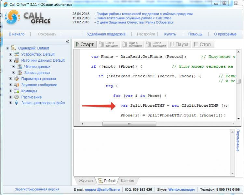Click the code editor horizontal scrollbar thumb
The width and height of the screenshot is (244, 195).
click(129, 124)
